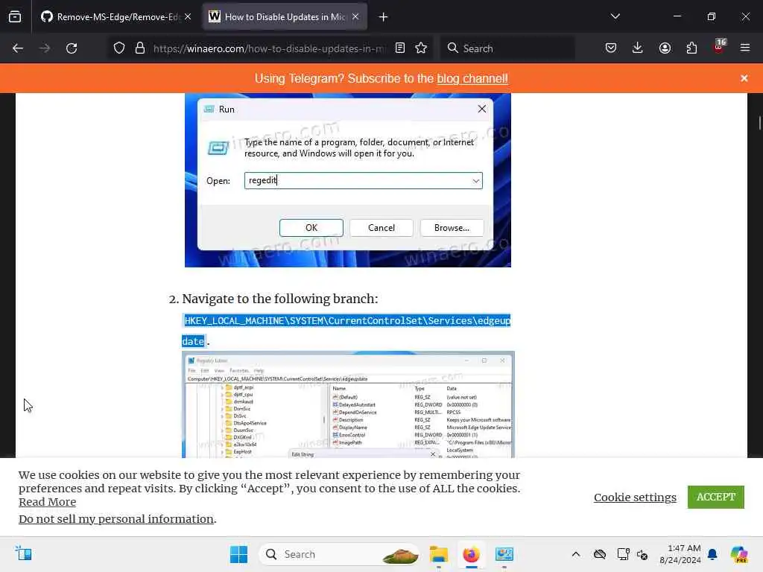Screen dimensions: 763x572
Task: Click the highlighted HKEY_LOCAL_MACHINE registry path
Action: (x=347, y=331)
